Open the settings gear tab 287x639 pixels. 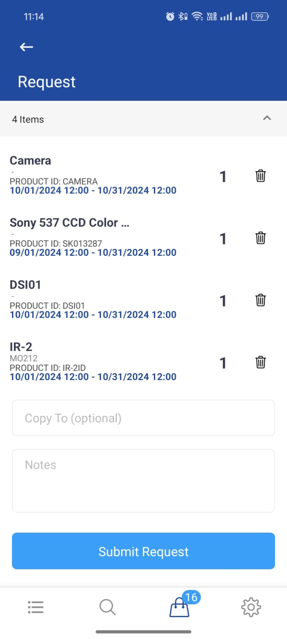point(251,607)
